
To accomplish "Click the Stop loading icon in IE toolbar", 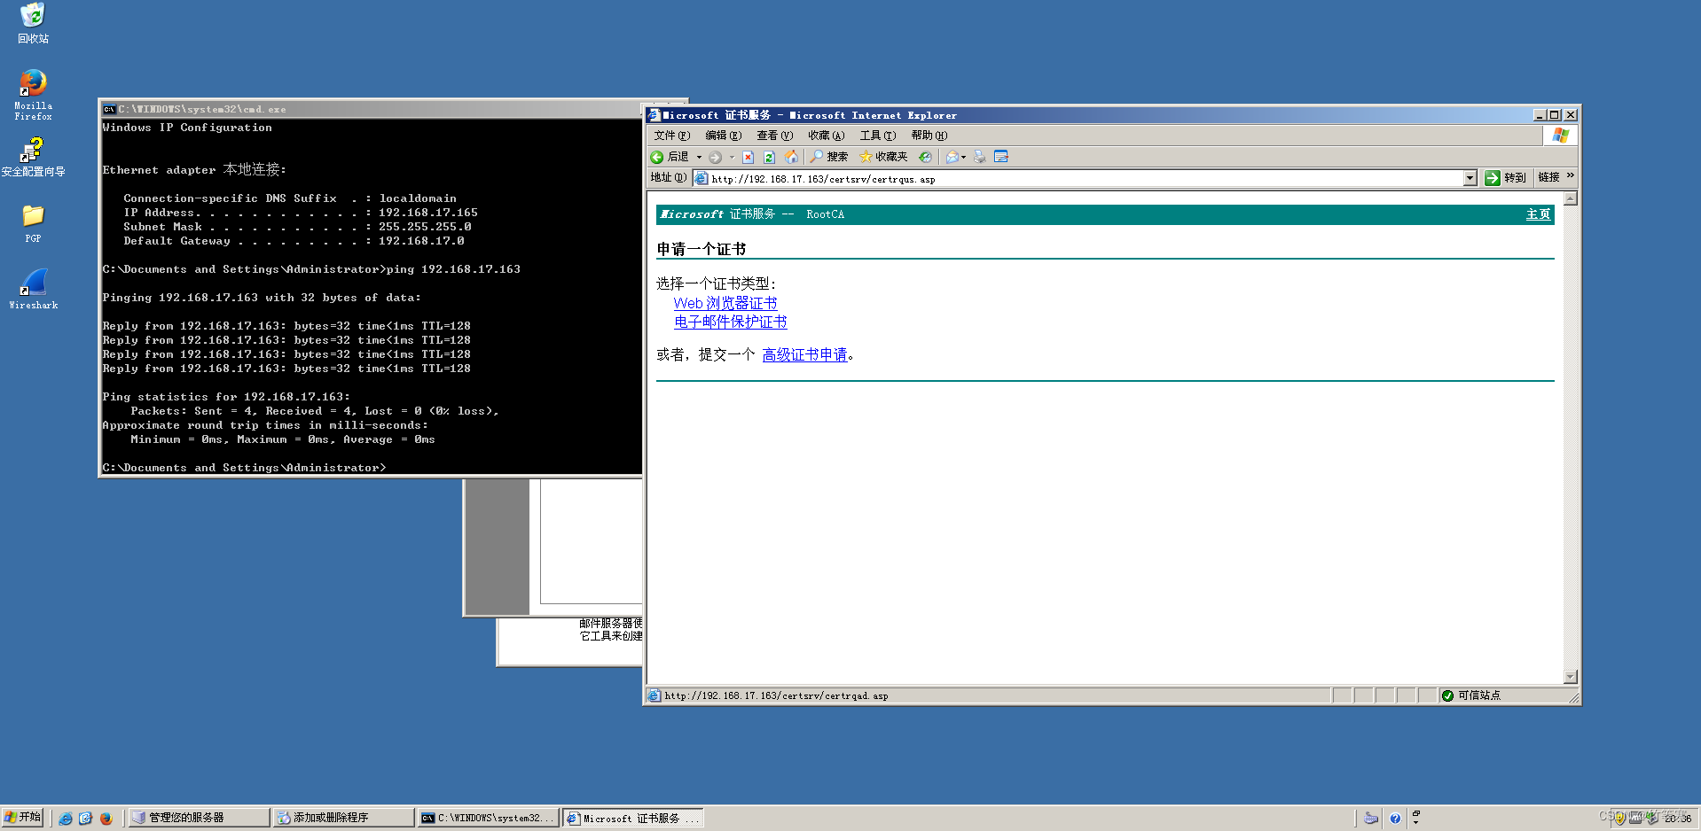I will click(x=748, y=157).
